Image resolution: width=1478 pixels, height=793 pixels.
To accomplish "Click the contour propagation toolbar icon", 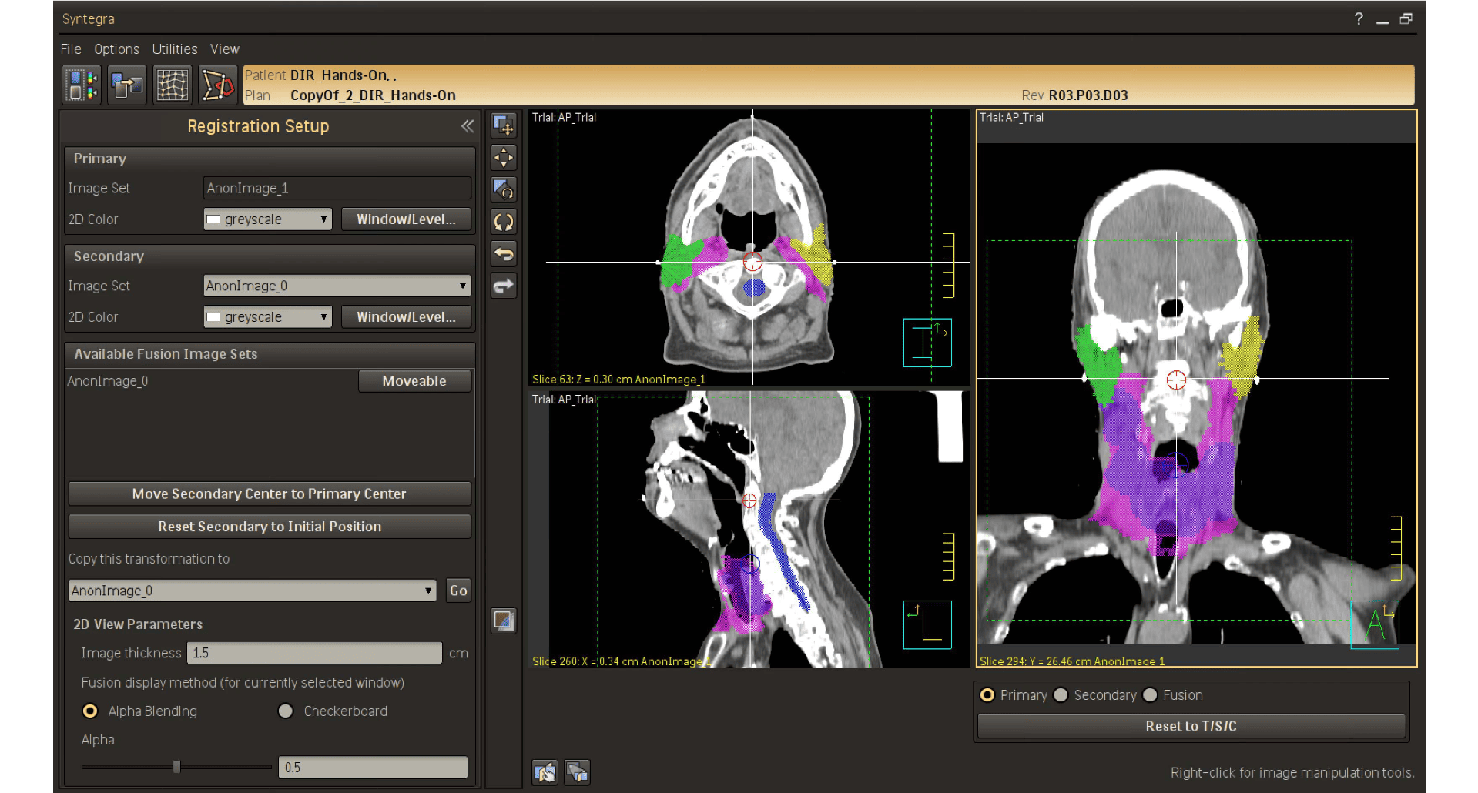I will click(x=218, y=85).
